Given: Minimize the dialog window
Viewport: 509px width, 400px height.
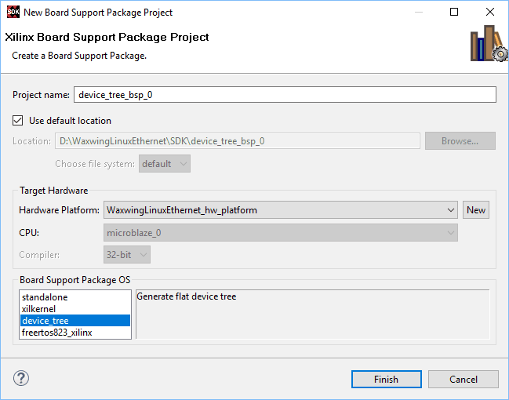Looking at the screenshot, I should tap(418, 12).
